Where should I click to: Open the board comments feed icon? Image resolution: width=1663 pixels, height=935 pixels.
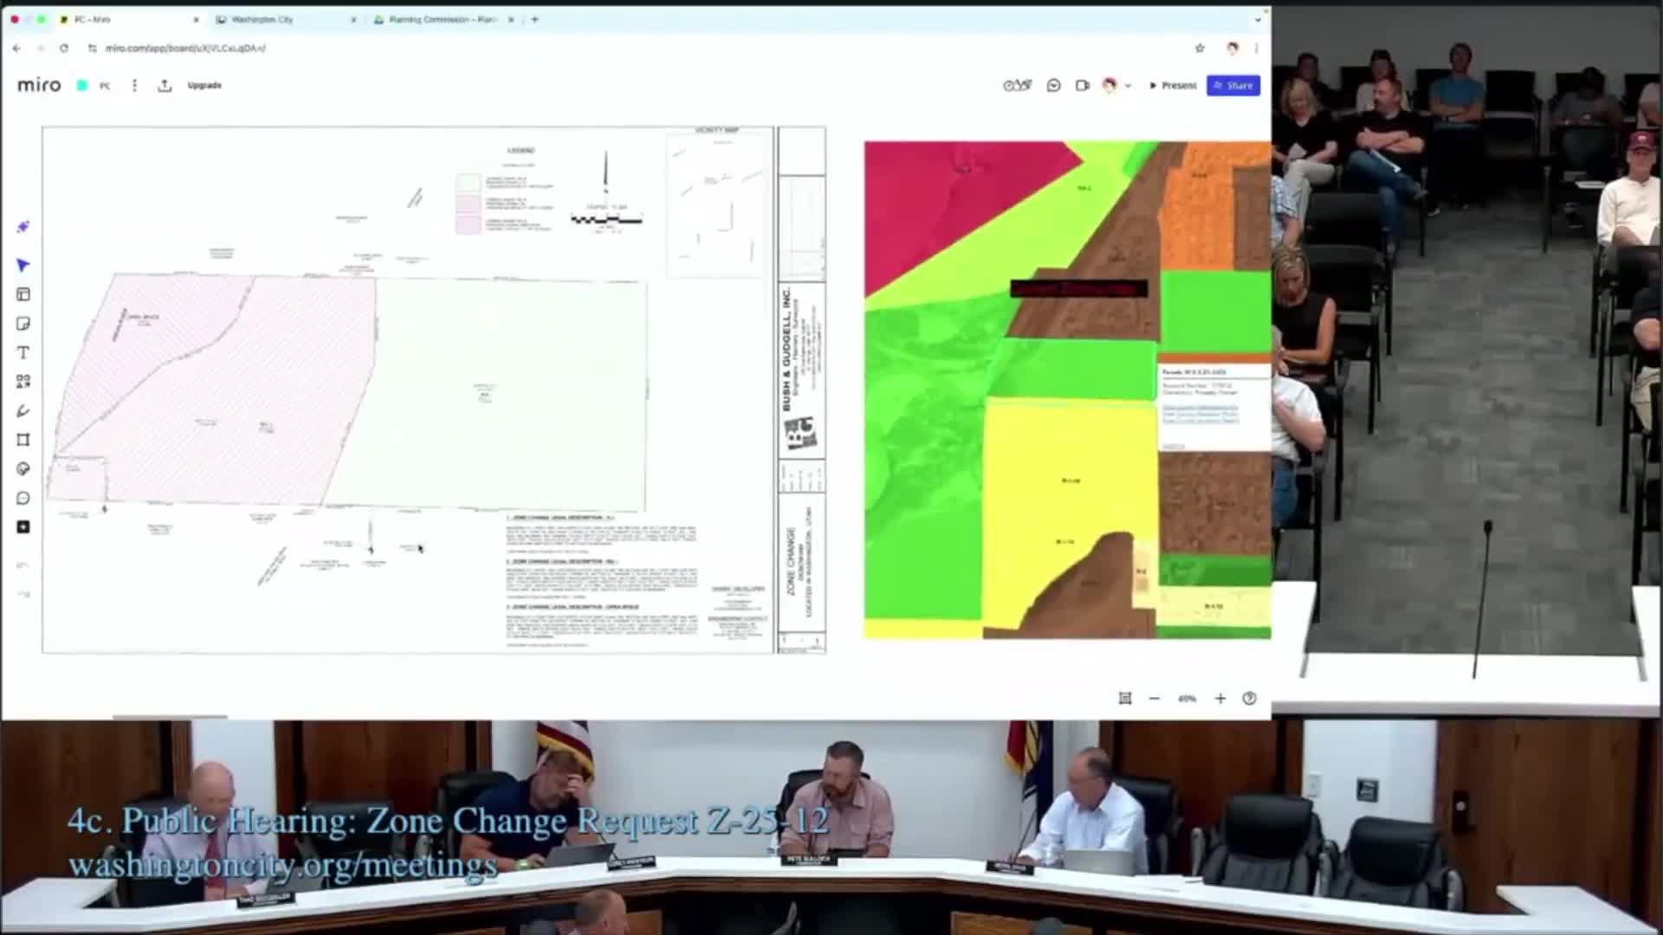(x=1053, y=86)
